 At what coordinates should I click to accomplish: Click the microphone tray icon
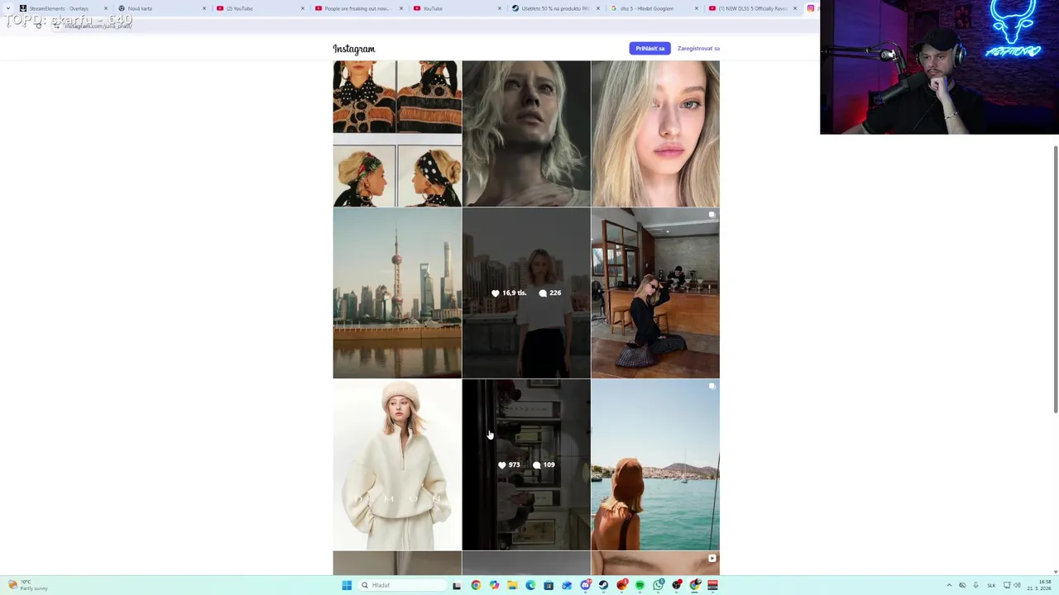coord(975,585)
